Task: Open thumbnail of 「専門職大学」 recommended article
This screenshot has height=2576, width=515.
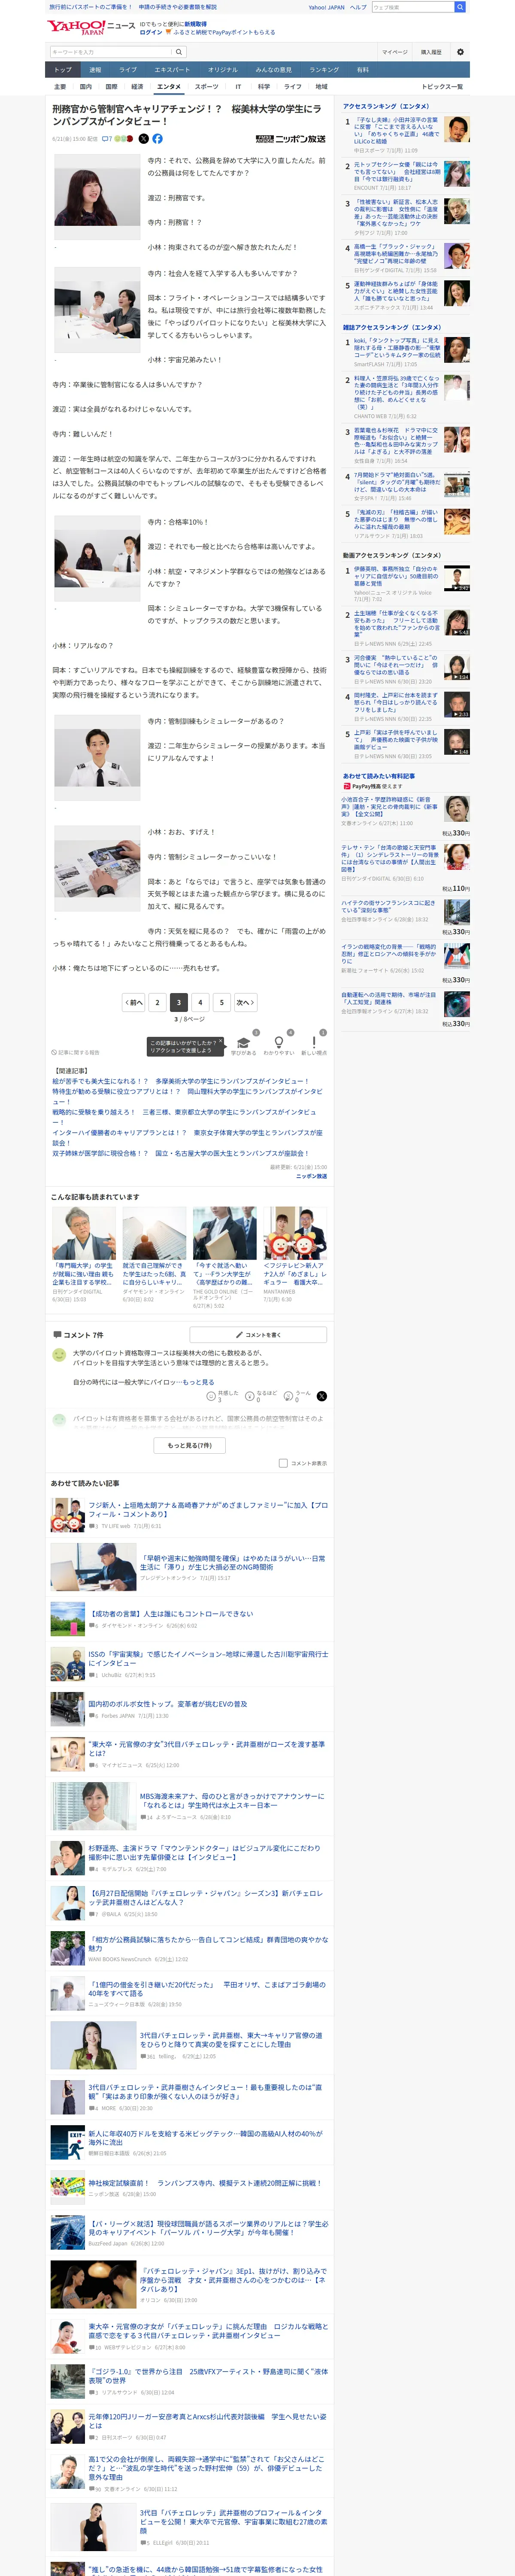Action: pos(84,1233)
